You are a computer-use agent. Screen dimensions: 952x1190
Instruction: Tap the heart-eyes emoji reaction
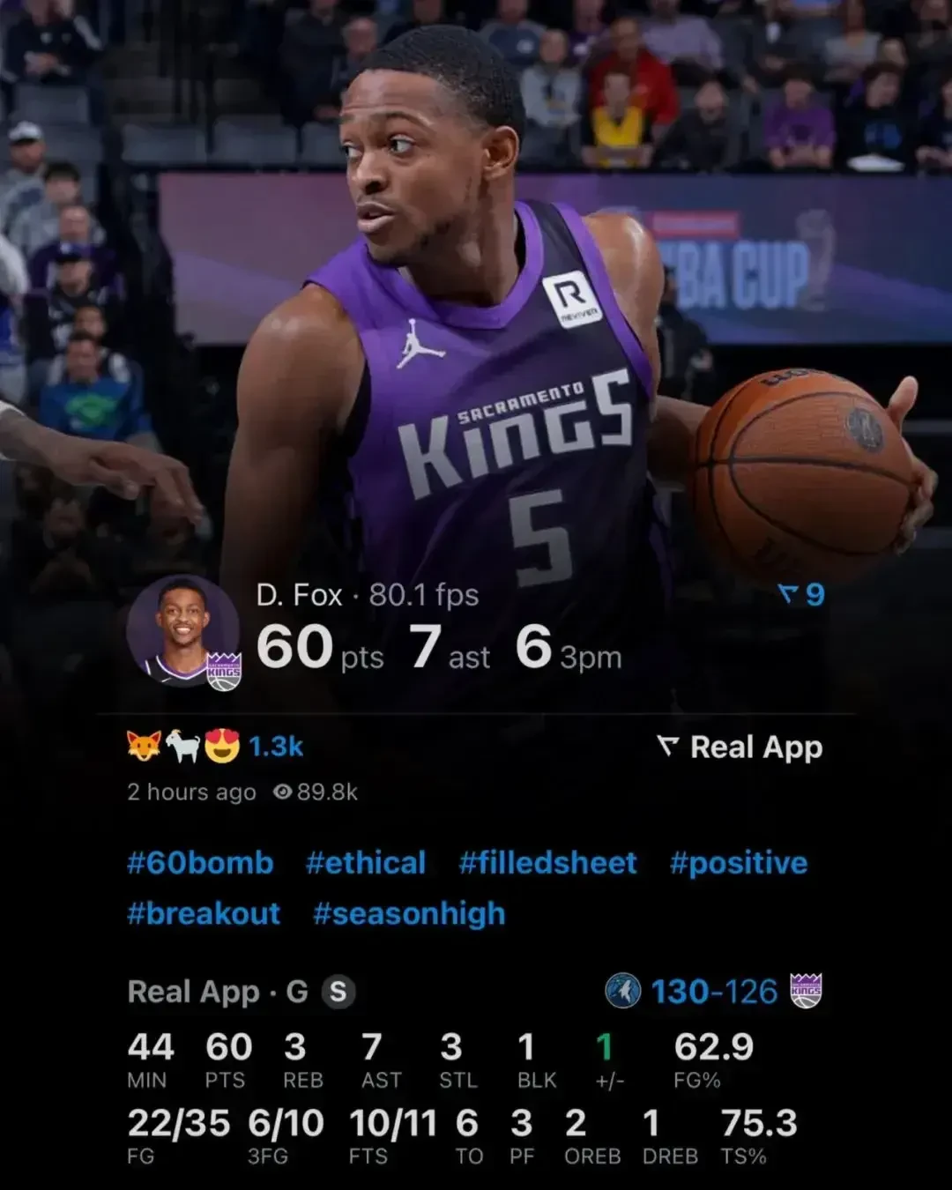click(222, 747)
